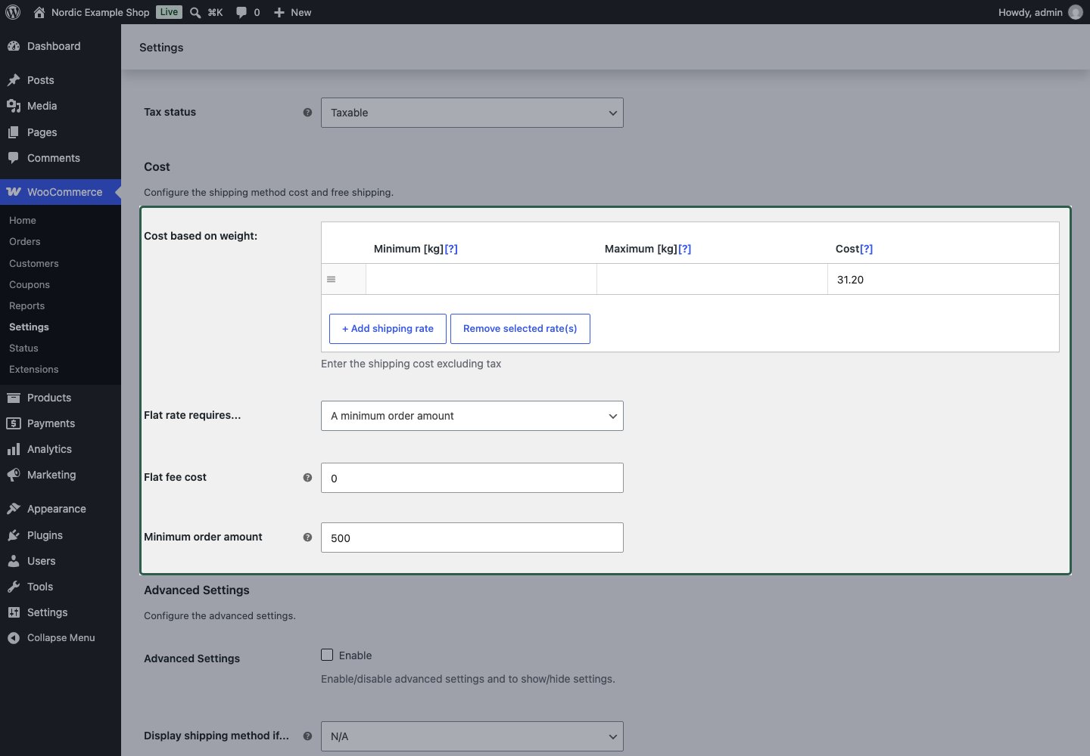
Task: Click the Cost field showing 31.20
Action: (943, 279)
